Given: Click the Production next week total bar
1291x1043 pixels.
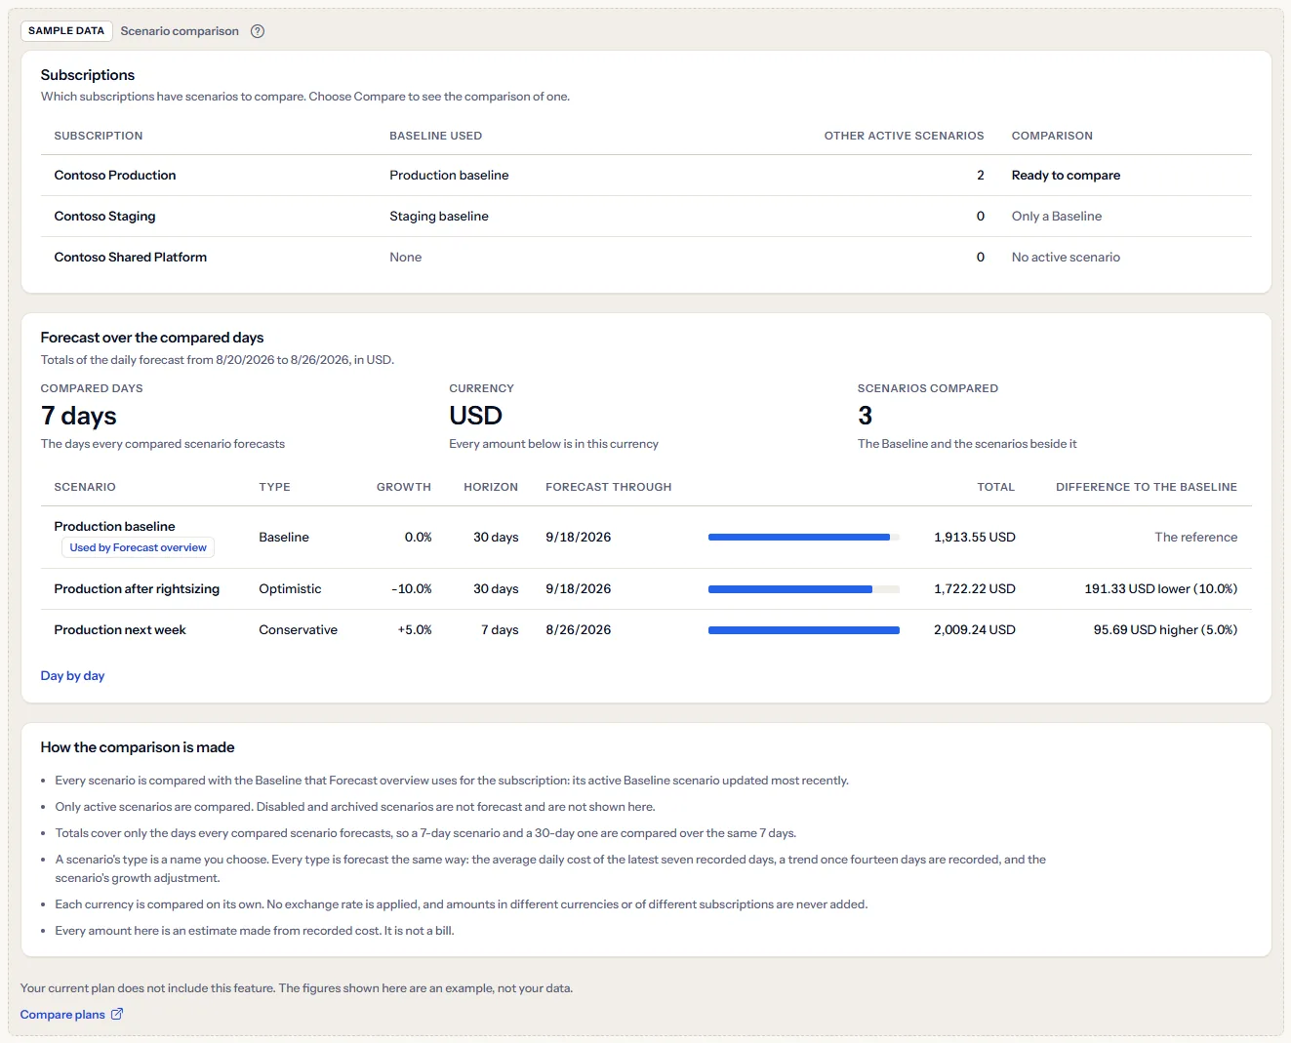Looking at the screenshot, I should pos(804,630).
